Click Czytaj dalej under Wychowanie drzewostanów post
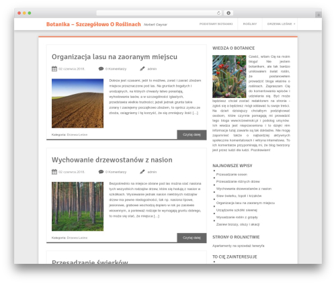The image size is (336, 284). (192, 238)
